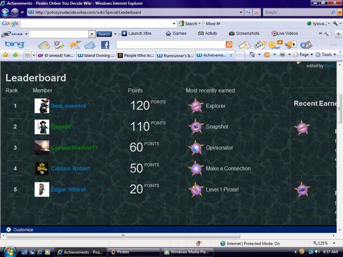
Task: Switch to the (0 unread) Yahoo tab
Action: click(x=56, y=56)
